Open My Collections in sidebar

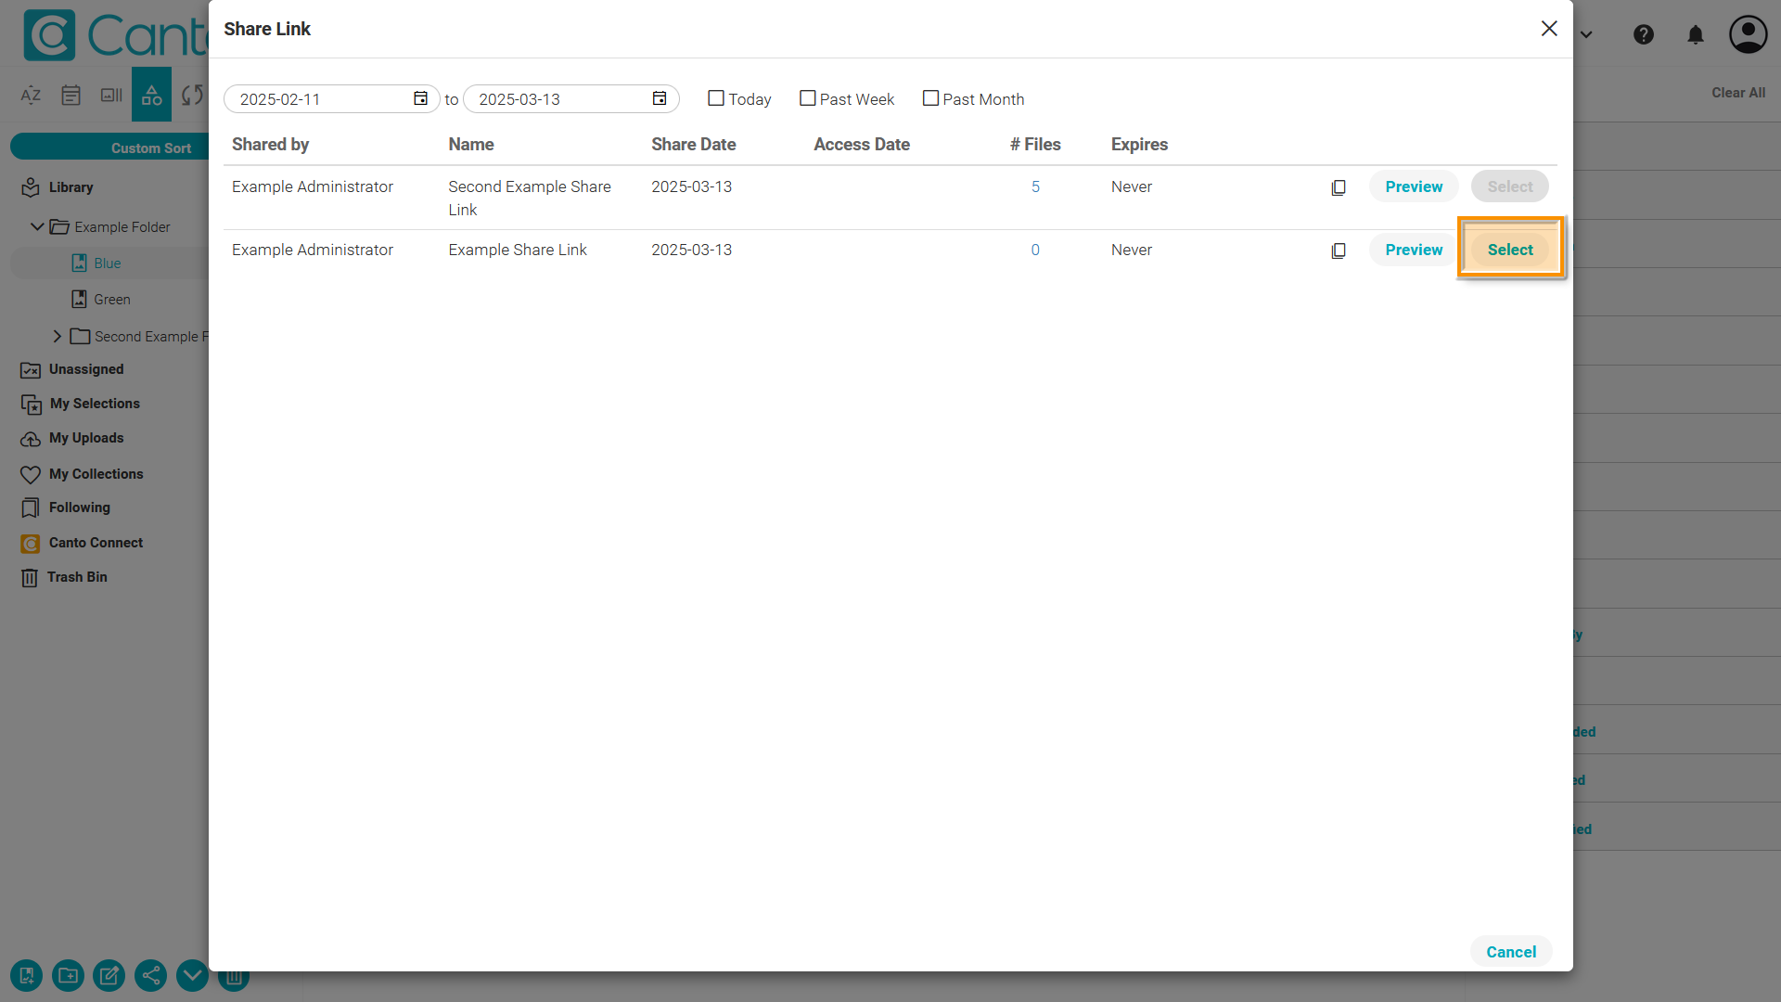click(96, 474)
